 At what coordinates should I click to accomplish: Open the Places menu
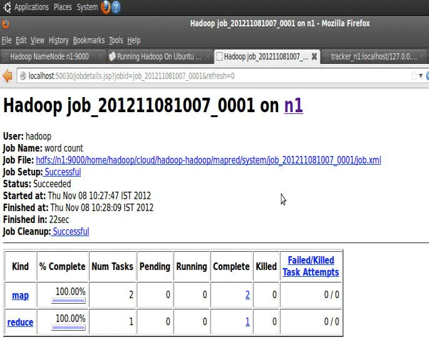(63, 7)
